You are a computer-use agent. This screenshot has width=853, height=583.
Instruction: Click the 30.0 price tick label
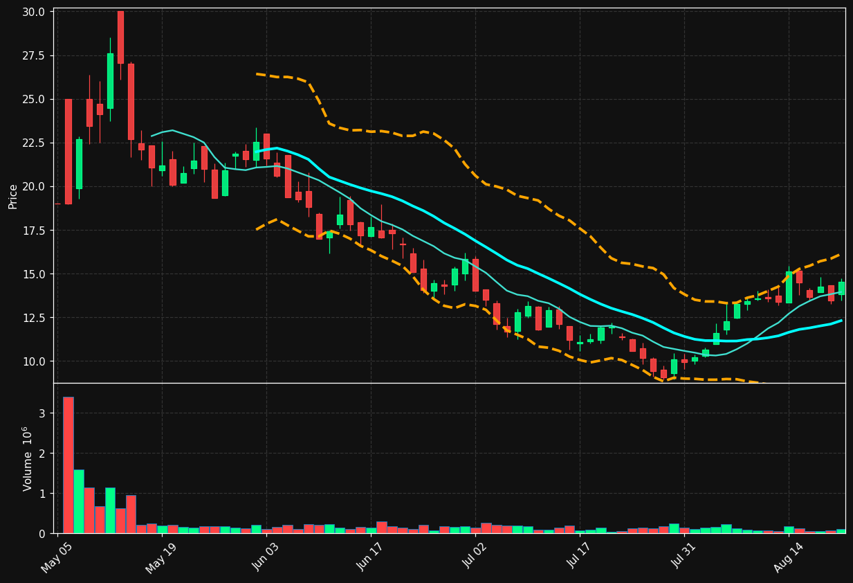(x=34, y=12)
